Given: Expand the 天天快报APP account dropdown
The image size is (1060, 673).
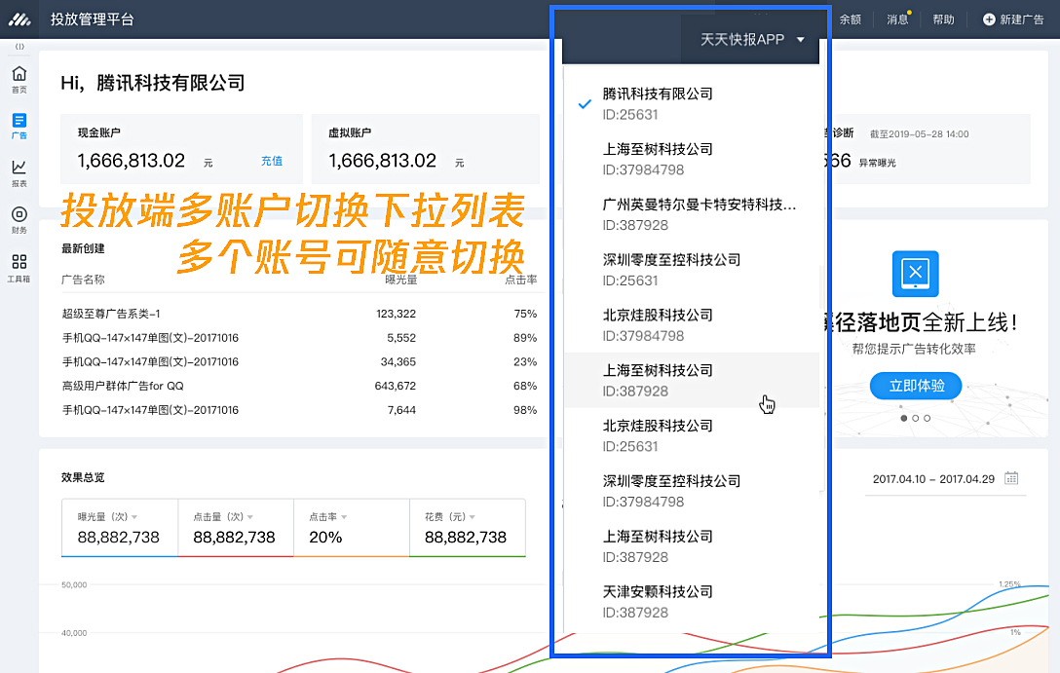Looking at the screenshot, I should [752, 40].
